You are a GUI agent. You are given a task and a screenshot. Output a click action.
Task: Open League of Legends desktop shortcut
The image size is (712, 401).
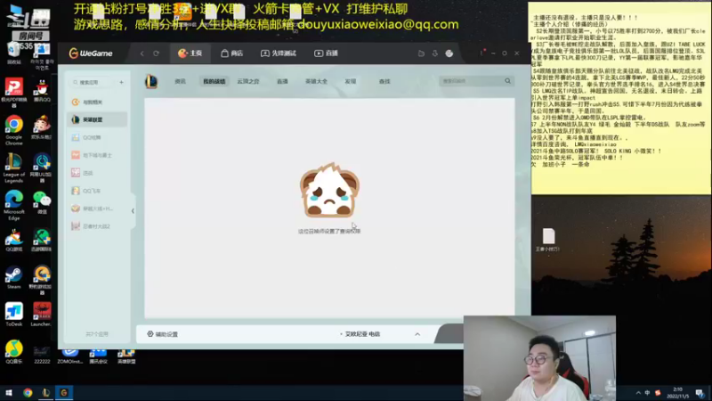coord(13,168)
